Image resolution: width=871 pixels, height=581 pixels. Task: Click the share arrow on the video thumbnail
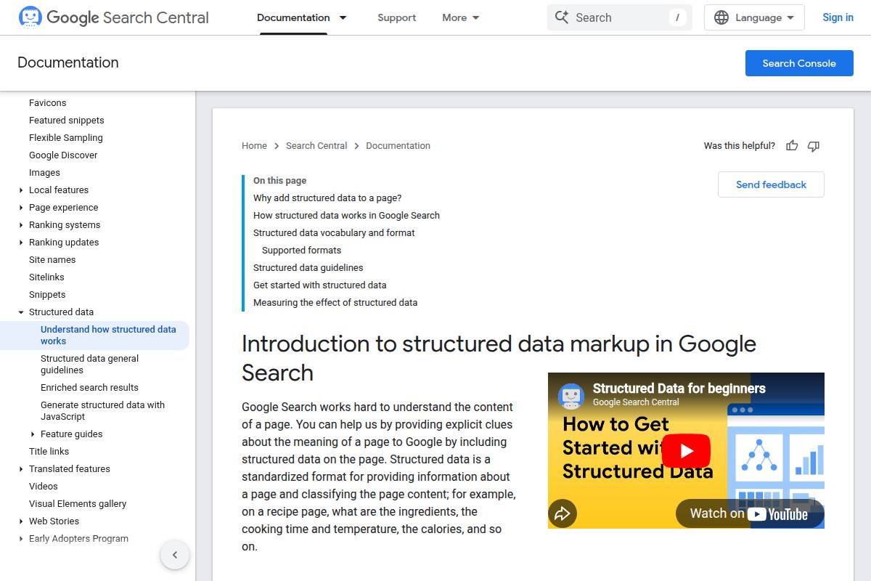click(563, 513)
